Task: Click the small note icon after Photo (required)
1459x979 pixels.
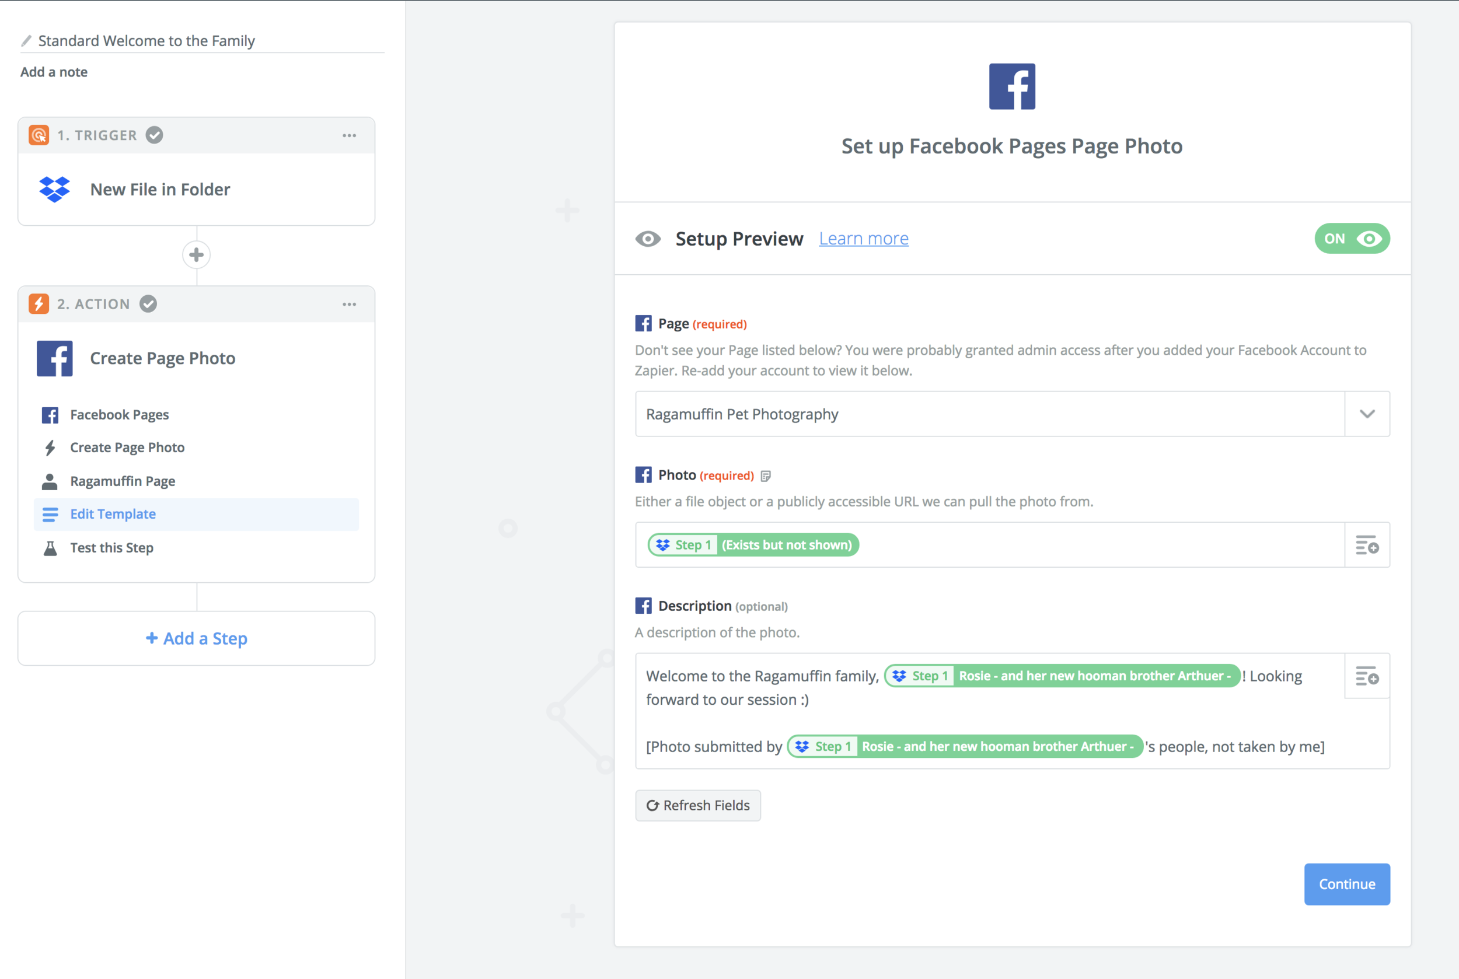Action: click(x=766, y=477)
